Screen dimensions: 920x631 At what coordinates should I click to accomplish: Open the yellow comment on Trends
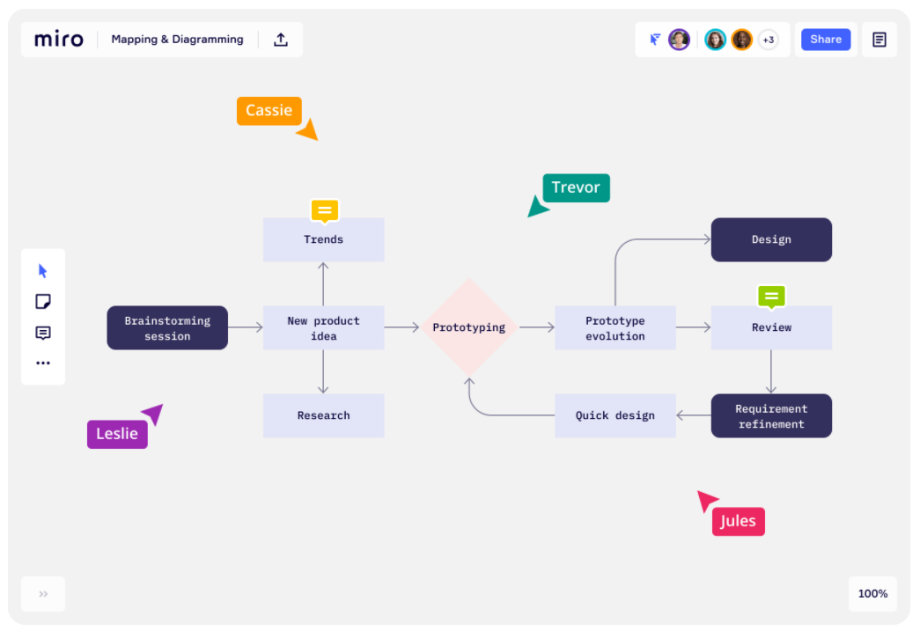(x=325, y=211)
